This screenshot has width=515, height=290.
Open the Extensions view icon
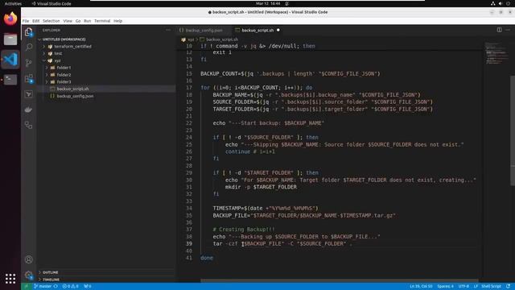click(29, 79)
